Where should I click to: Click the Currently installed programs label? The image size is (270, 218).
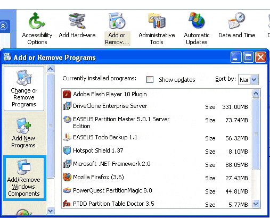click(100, 79)
